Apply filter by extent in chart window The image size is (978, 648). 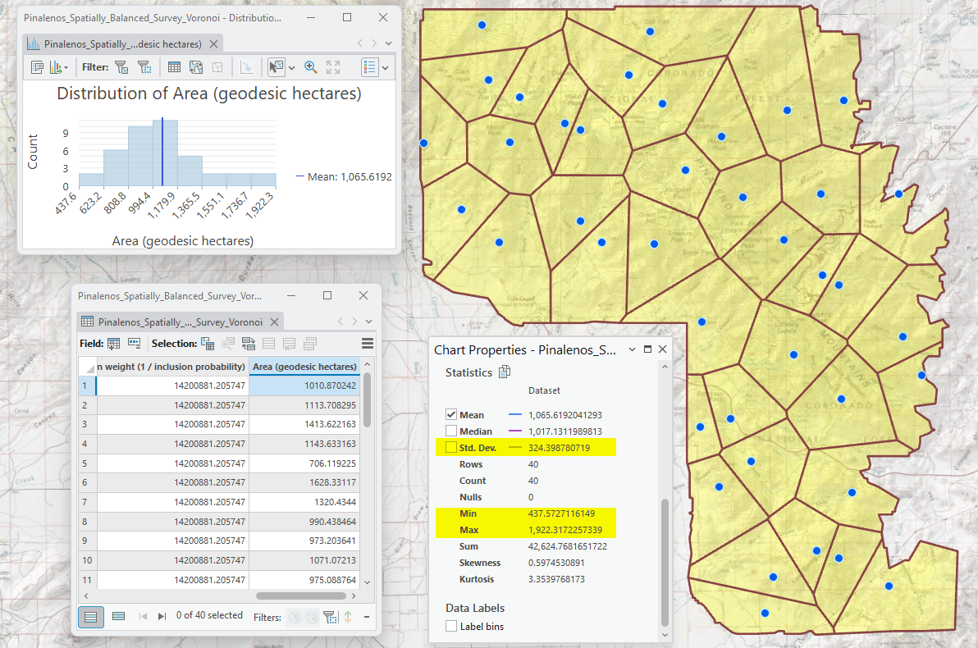click(x=144, y=67)
